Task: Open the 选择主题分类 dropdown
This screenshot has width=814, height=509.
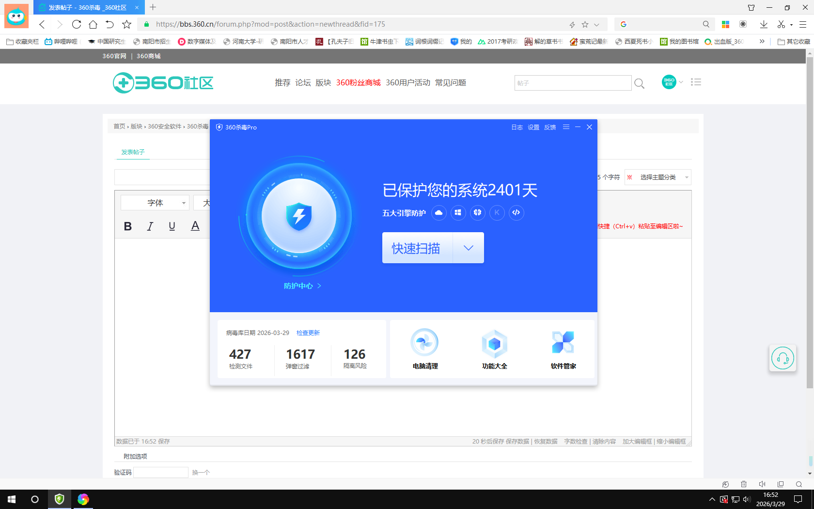Action: [x=657, y=177]
